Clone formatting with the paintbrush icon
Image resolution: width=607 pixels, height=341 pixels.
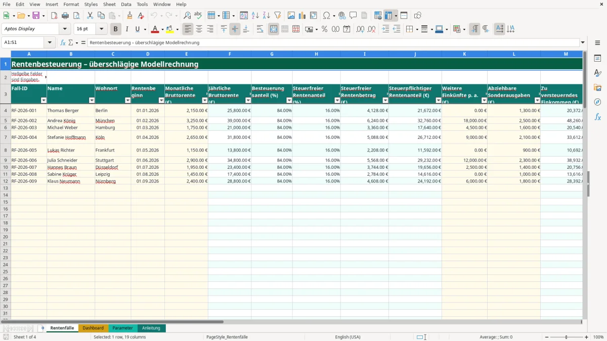click(x=129, y=16)
